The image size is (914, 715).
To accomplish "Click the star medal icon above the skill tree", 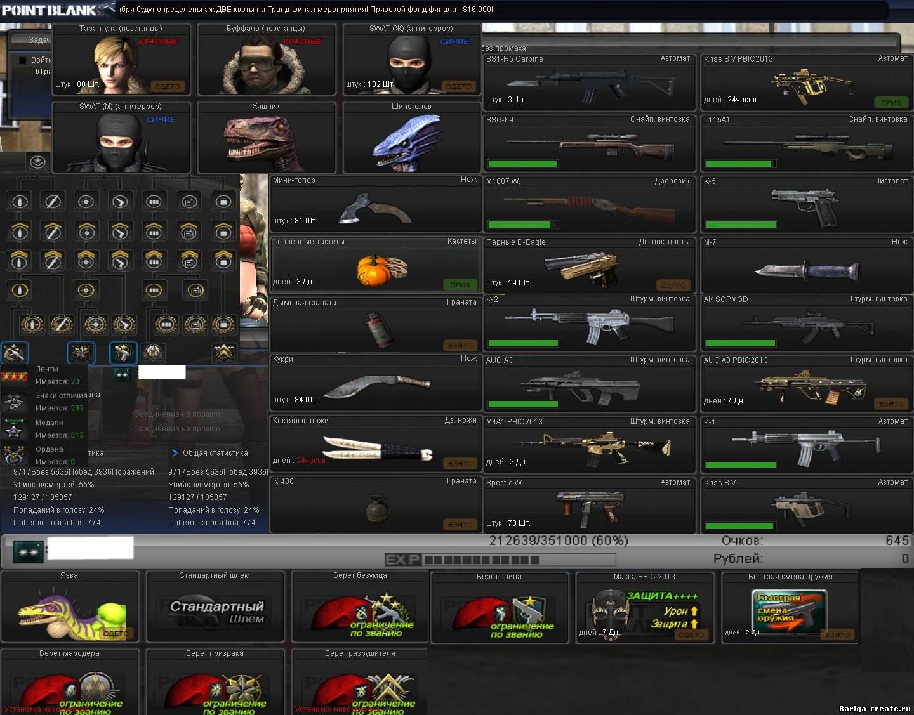I will [x=38, y=162].
